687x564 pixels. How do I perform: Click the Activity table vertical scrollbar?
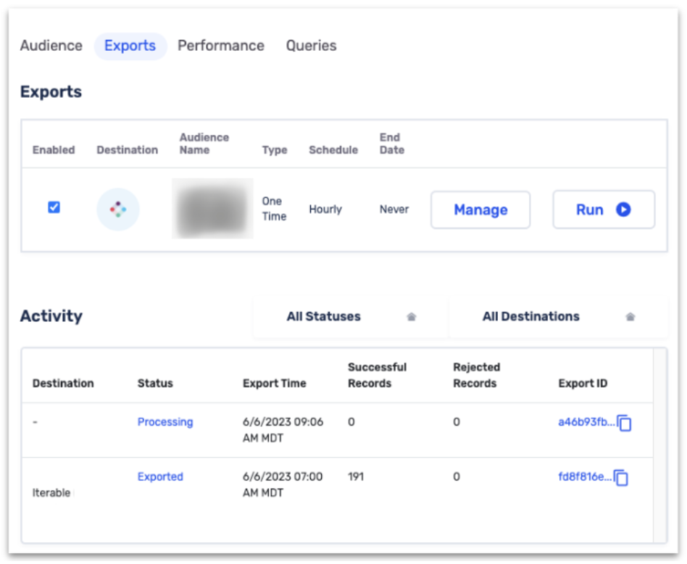click(659, 445)
